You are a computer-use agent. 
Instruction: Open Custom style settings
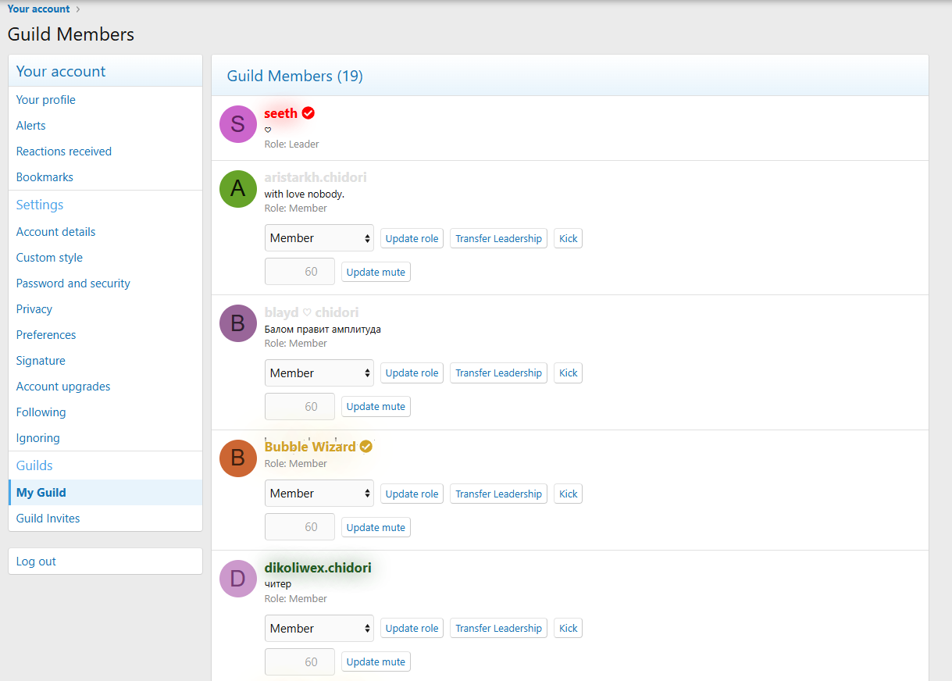105,258
